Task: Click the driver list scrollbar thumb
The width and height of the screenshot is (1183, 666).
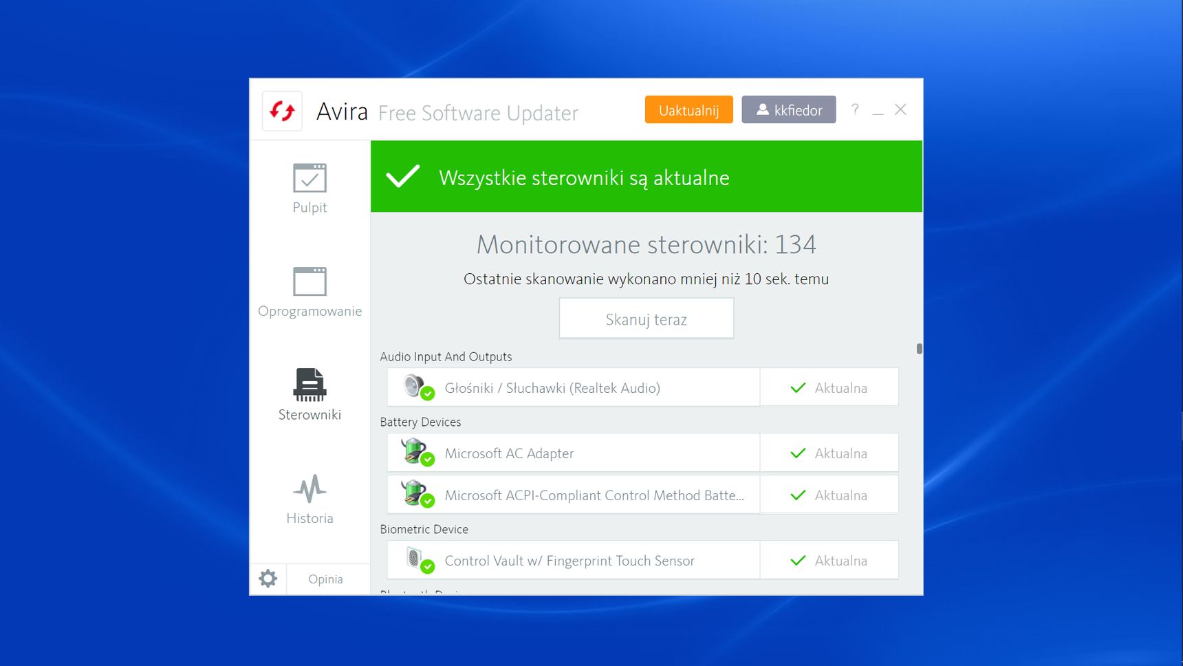Action: (x=920, y=349)
